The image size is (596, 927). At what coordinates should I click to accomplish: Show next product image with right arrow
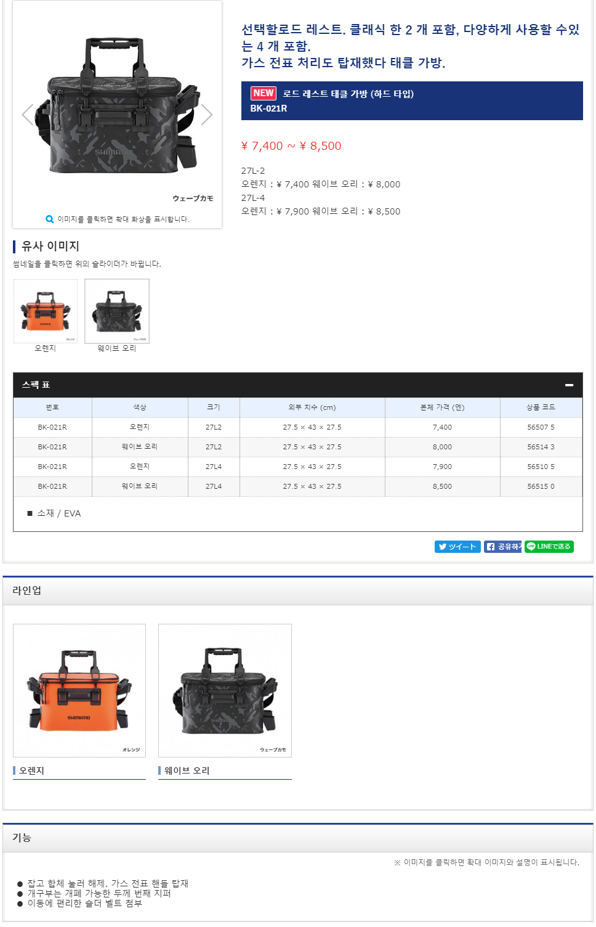pyautogui.click(x=207, y=115)
